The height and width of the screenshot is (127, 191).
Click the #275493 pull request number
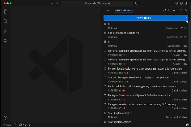click(113, 73)
